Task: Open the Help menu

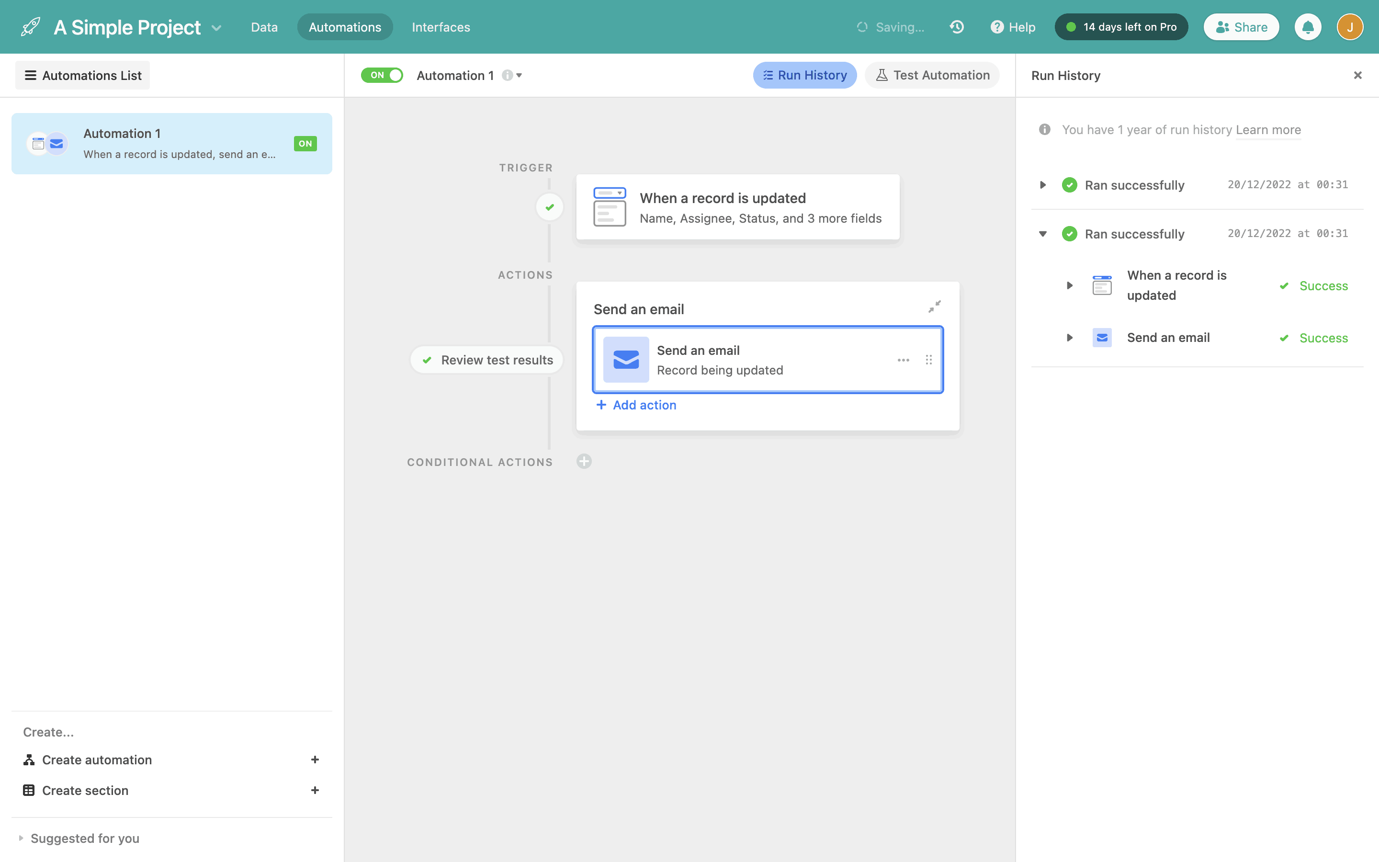Action: [x=1013, y=27]
